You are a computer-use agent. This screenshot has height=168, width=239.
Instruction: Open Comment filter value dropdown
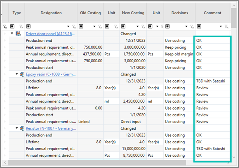pos(221,26)
